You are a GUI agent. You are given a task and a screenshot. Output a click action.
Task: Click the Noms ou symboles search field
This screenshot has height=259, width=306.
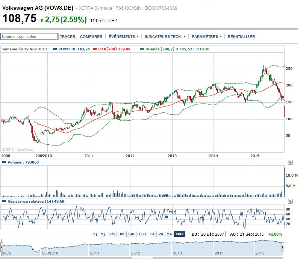click(29, 36)
